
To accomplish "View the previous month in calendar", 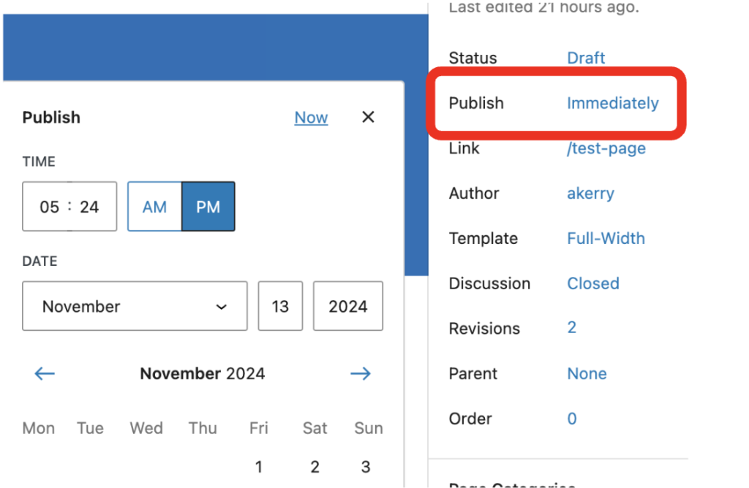I will point(45,374).
